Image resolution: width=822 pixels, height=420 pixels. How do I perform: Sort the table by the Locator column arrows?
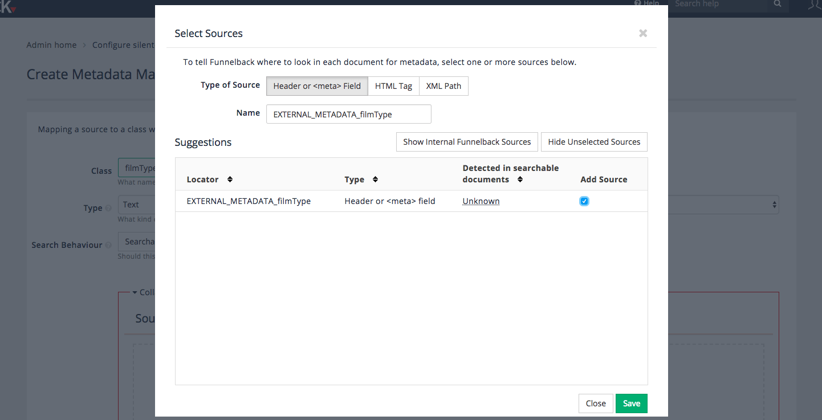point(230,179)
